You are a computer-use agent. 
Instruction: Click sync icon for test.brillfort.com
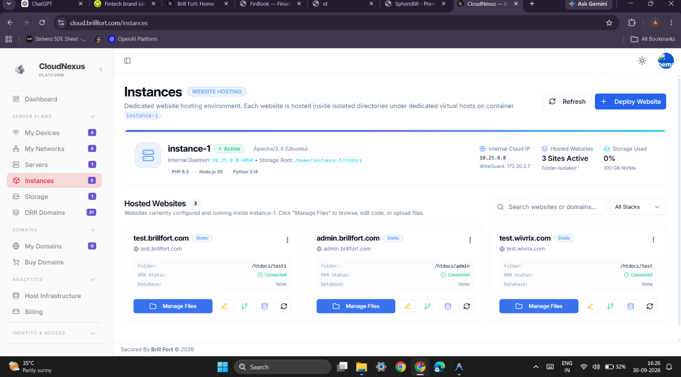coord(284,306)
